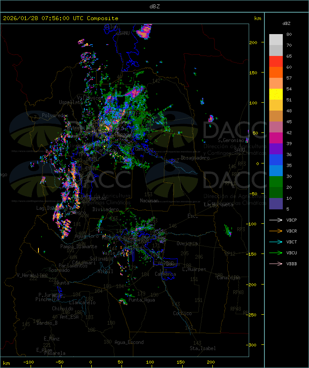Pick the green 20-30 dBZ legend swatch
309x368 pixels.
coord(276,182)
